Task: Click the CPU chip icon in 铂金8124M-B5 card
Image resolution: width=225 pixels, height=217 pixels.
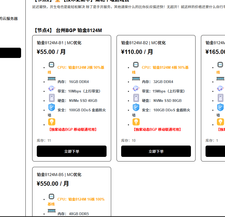Action: 51,197
